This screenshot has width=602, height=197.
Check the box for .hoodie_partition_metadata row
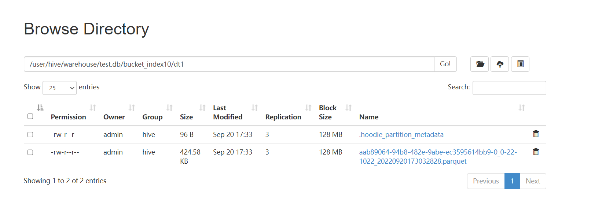30,134
